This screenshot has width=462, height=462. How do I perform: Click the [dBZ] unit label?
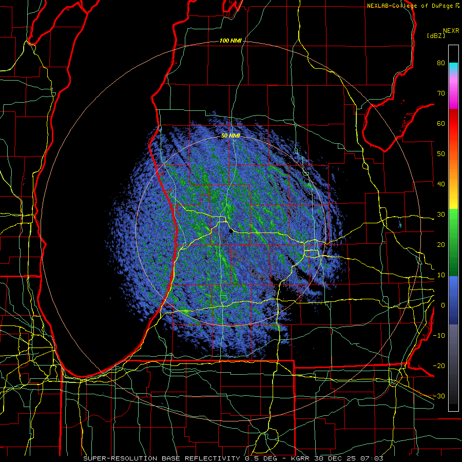(x=436, y=36)
